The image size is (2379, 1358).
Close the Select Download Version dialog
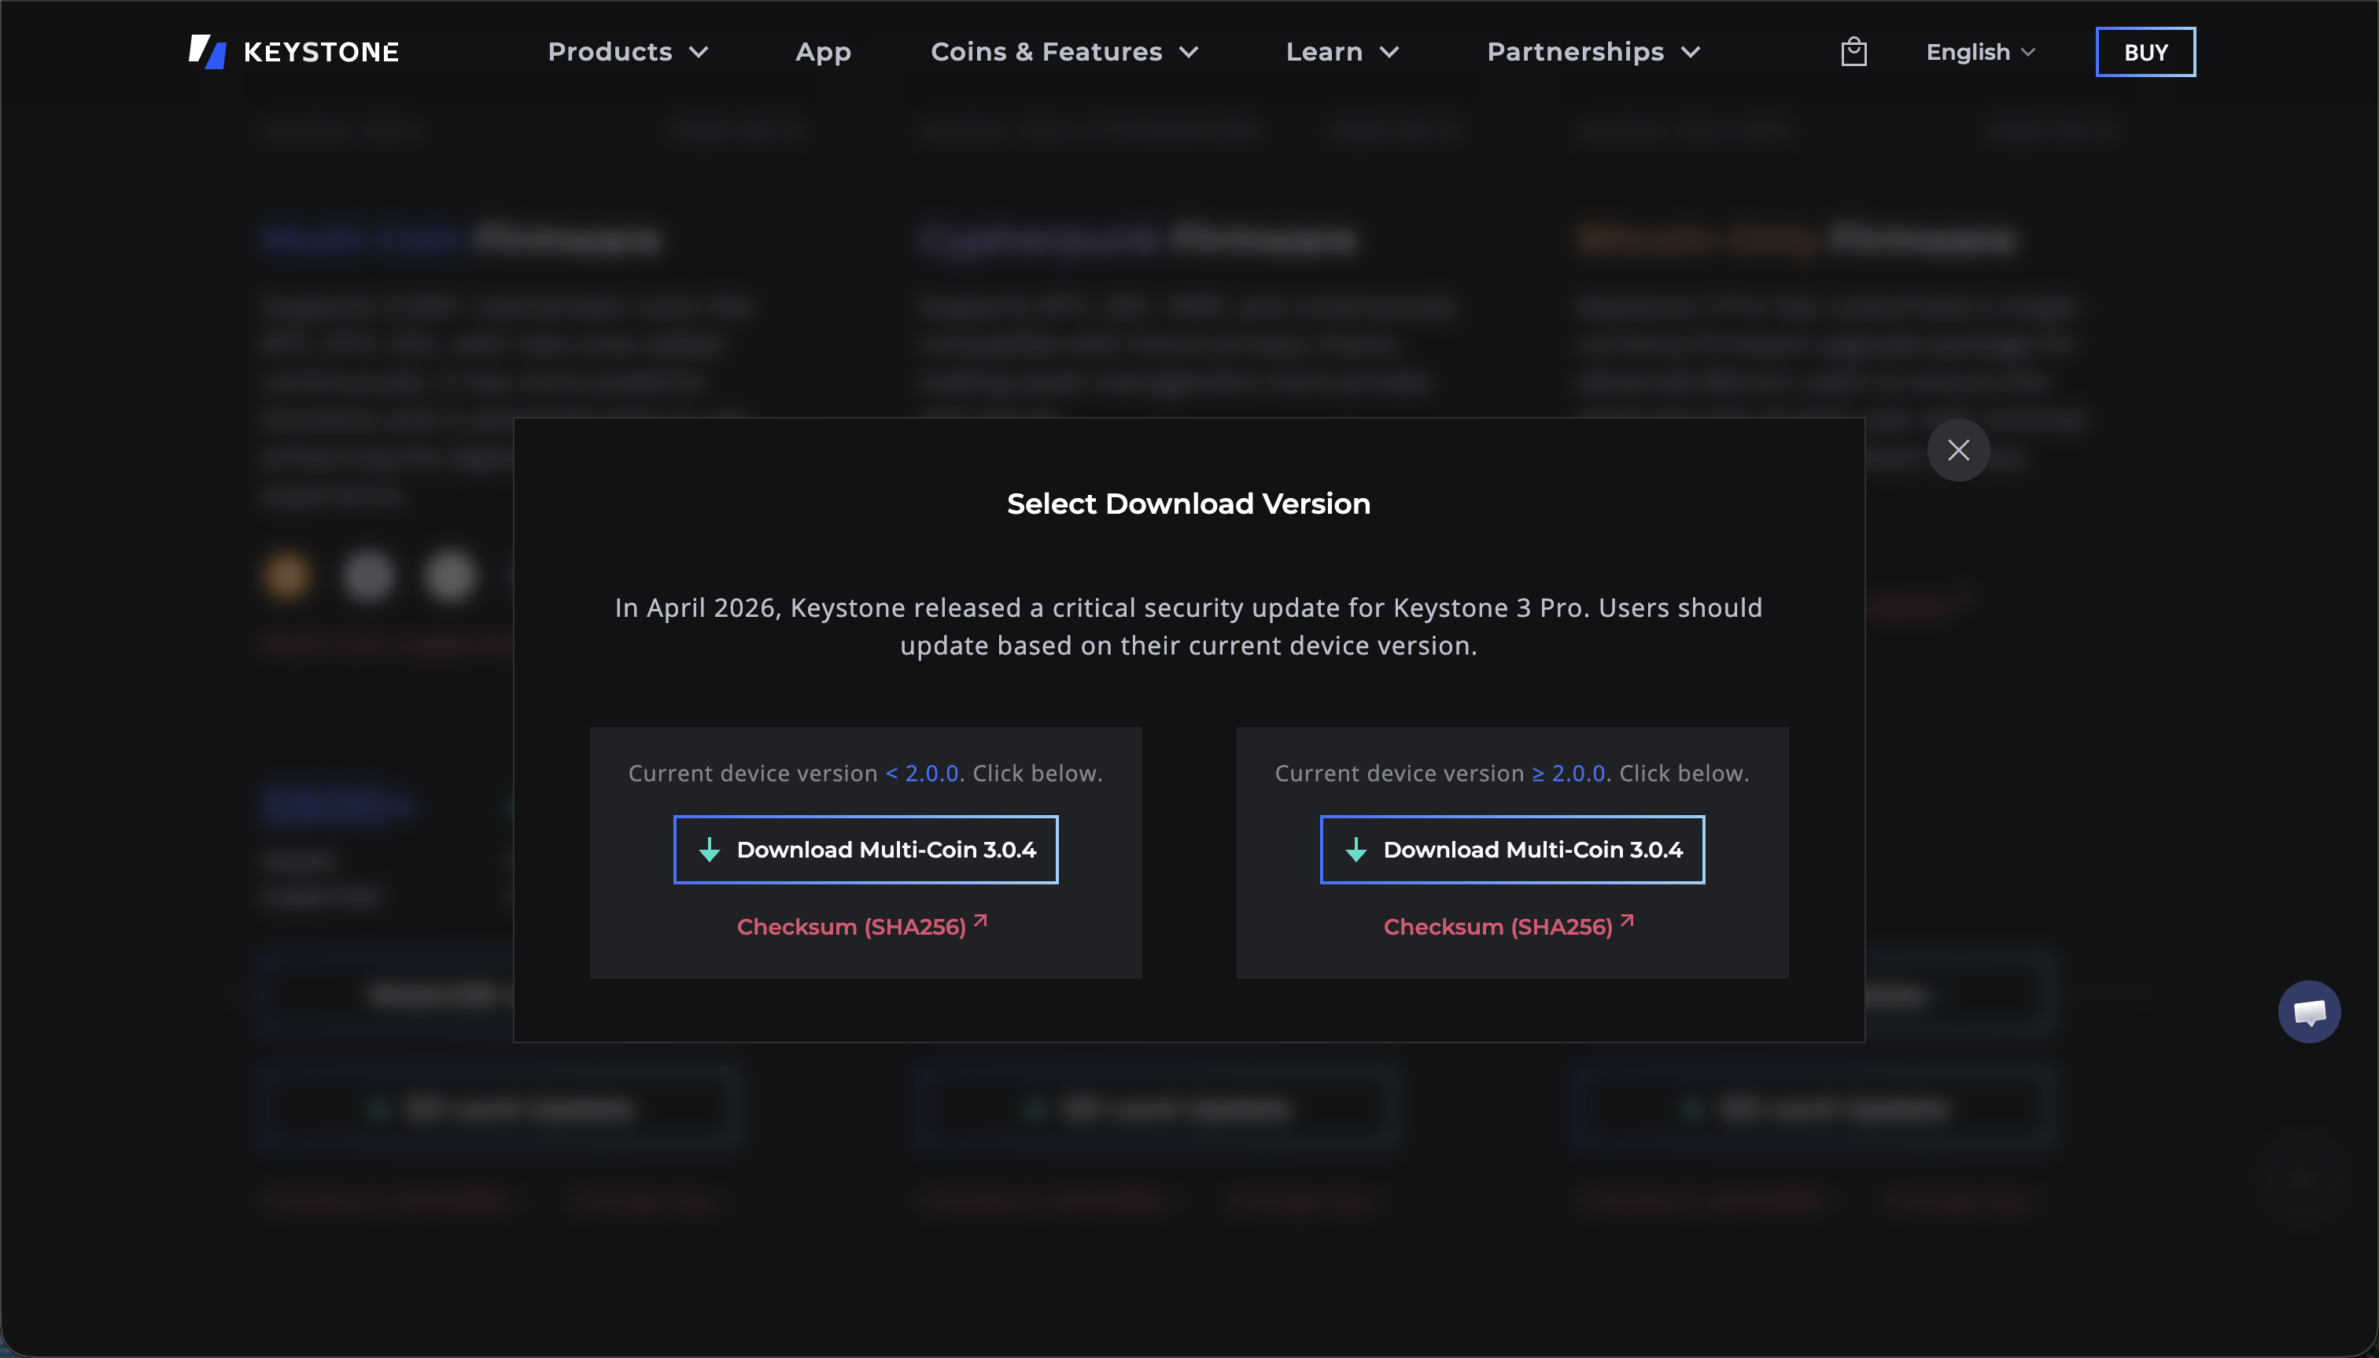(x=1958, y=449)
